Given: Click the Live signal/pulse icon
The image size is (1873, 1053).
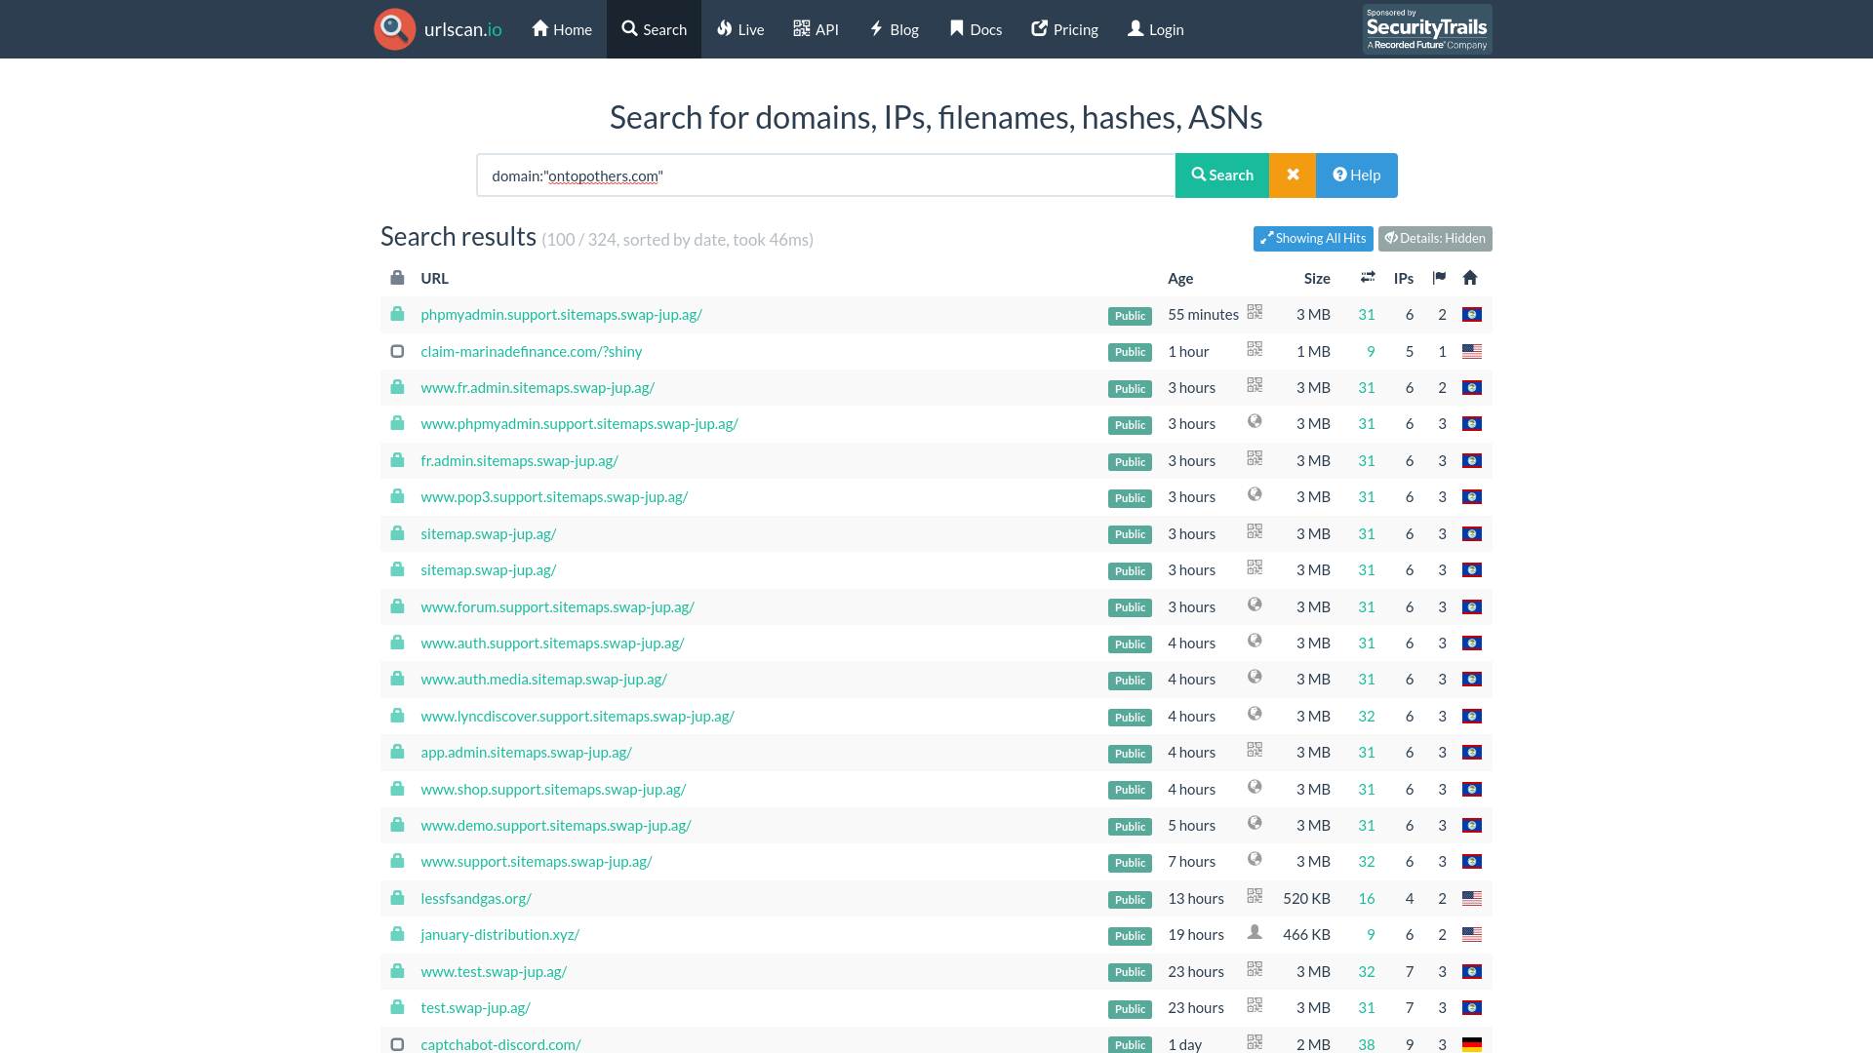Looking at the screenshot, I should [723, 28].
